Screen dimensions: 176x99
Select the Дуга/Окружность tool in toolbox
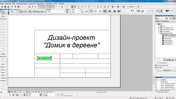point(3,75)
